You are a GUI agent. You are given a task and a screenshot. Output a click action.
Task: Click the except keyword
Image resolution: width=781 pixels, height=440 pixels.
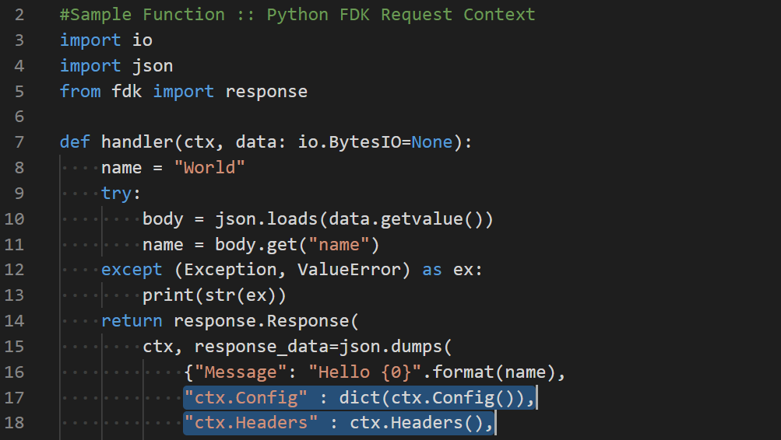click(132, 270)
